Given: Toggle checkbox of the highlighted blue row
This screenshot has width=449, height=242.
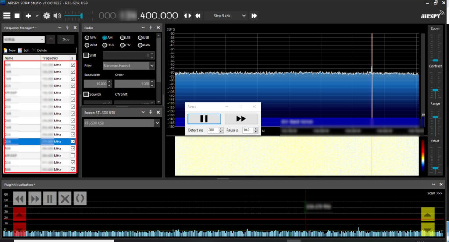Looking at the screenshot, I should [x=73, y=142].
